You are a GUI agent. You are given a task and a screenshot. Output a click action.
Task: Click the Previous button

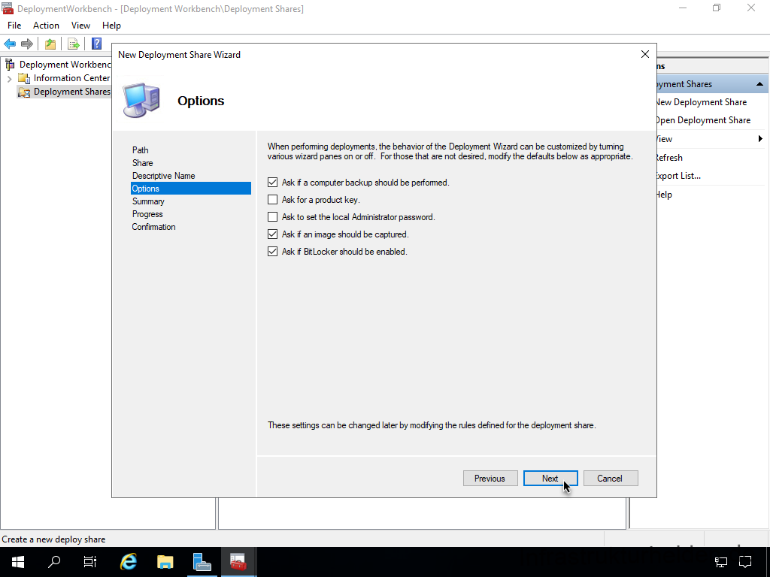tap(490, 479)
